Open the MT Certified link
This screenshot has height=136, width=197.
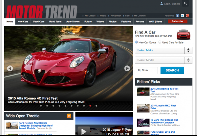point(140,16)
